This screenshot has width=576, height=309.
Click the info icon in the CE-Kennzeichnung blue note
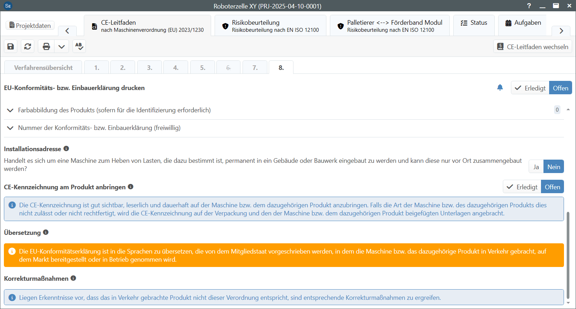(12, 205)
